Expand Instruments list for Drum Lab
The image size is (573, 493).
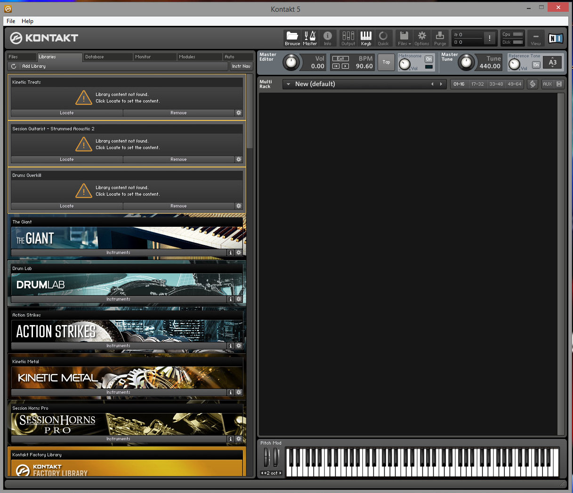(119, 299)
